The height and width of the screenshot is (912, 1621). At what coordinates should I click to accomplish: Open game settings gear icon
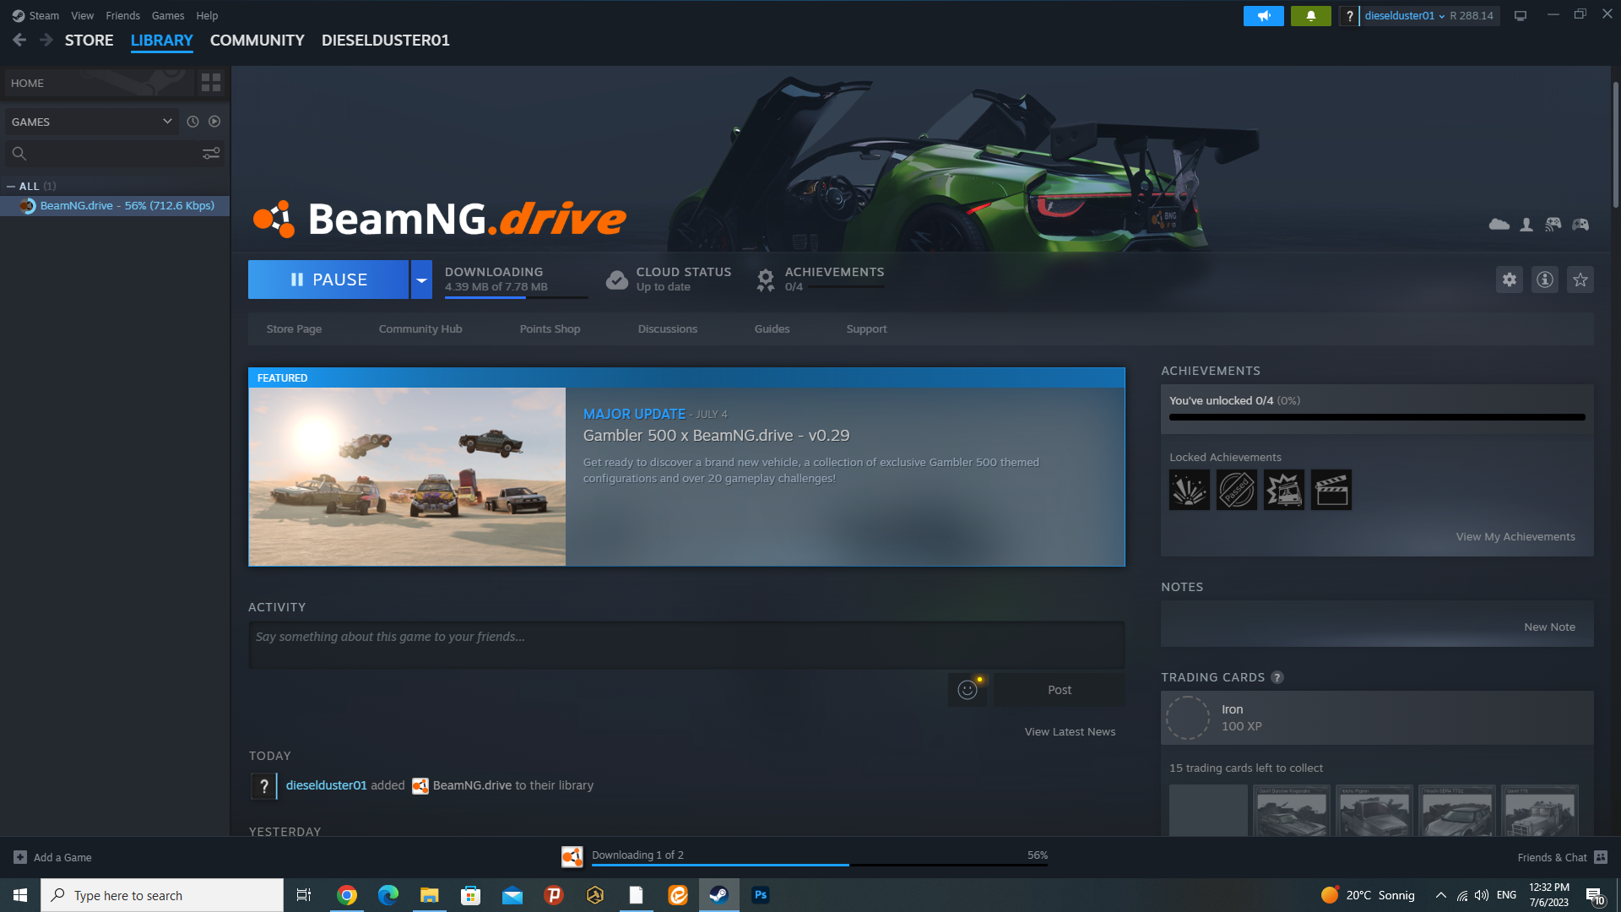pyautogui.click(x=1509, y=280)
